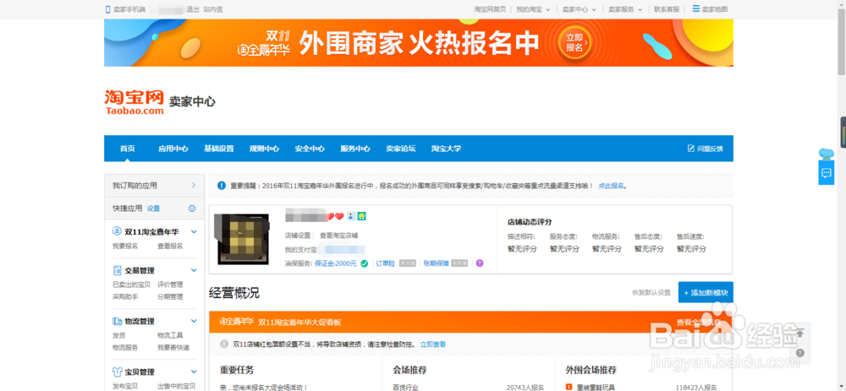Screen dimensions: 846x391
Task: Click 快捷应用 设置 link
Action: tap(153, 209)
